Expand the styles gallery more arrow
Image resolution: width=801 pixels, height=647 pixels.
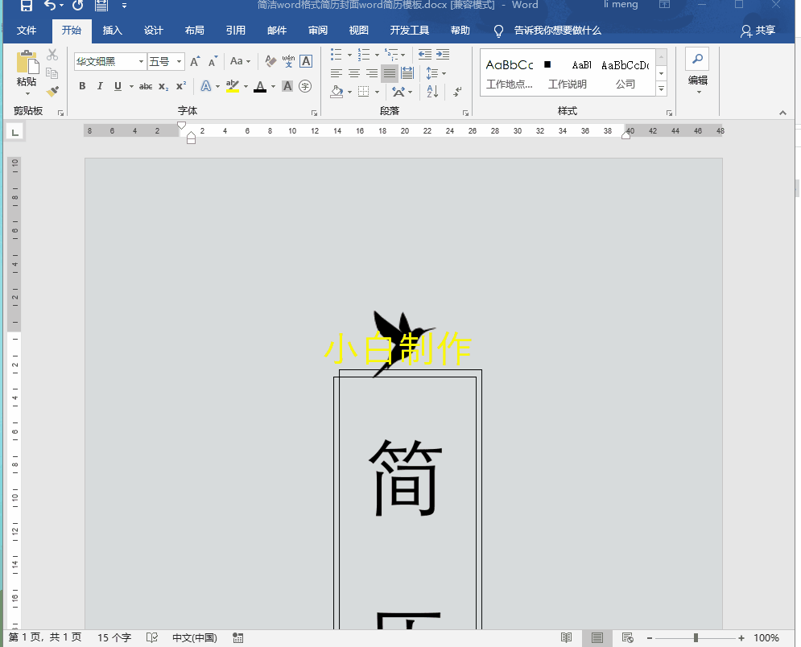coord(661,89)
